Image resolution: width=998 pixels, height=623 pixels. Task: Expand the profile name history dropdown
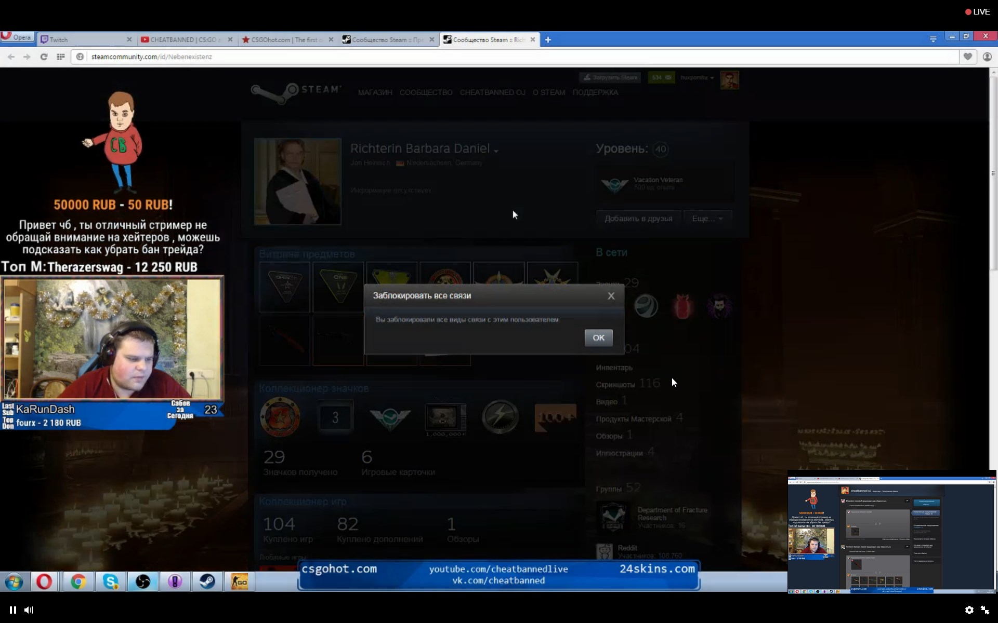pyautogui.click(x=496, y=151)
